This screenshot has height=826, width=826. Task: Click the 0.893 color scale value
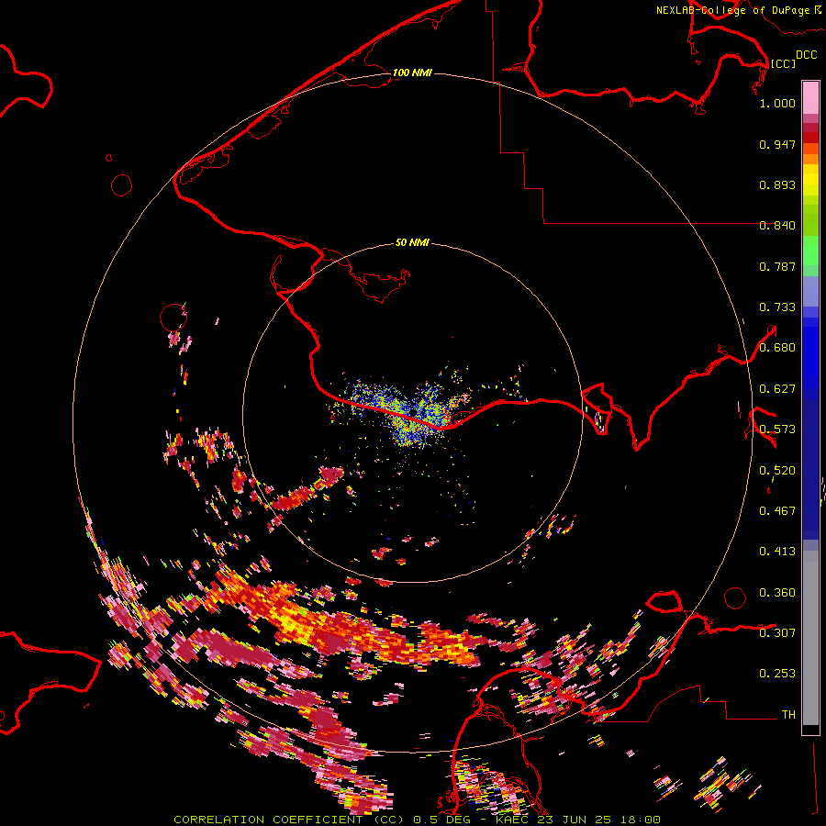coord(777,184)
